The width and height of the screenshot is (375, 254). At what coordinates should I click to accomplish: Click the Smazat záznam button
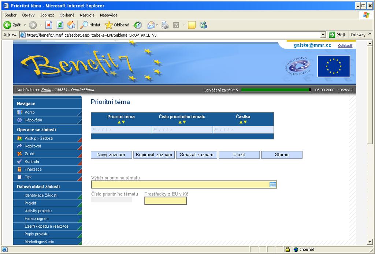click(x=197, y=154)
